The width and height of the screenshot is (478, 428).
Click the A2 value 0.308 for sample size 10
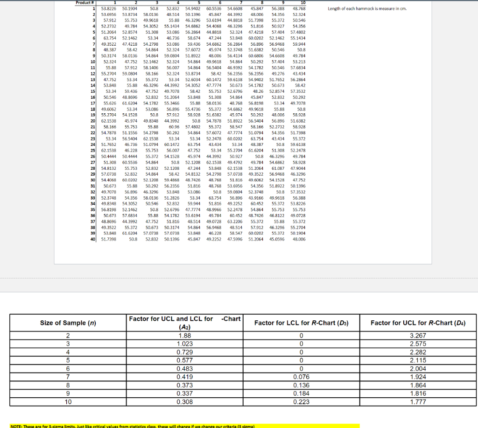click(x=185, y=402)
